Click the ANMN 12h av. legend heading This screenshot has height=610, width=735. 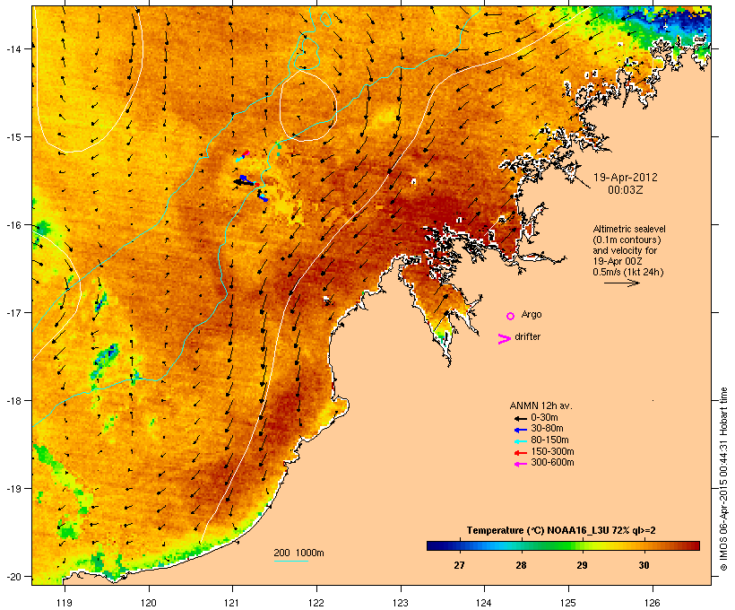click(540, 405)
